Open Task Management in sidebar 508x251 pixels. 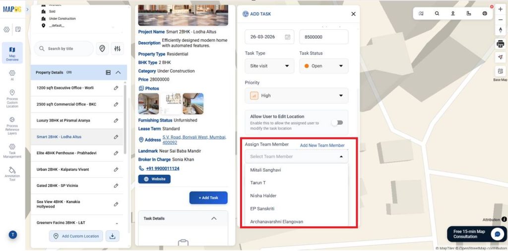pyautogui.click(x=12, y=151)
